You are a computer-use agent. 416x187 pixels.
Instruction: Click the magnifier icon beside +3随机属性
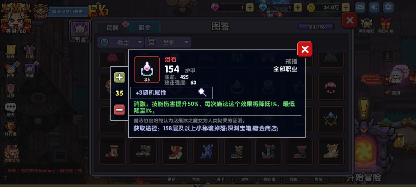pos(203,92)
